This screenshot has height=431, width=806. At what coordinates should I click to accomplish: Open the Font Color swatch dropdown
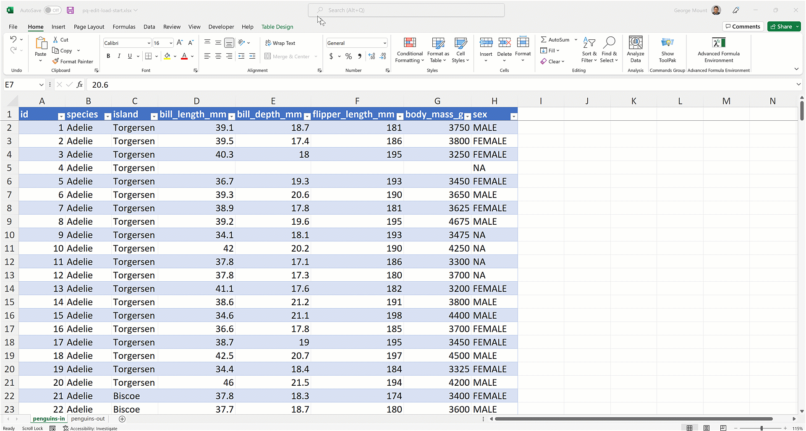191,56
